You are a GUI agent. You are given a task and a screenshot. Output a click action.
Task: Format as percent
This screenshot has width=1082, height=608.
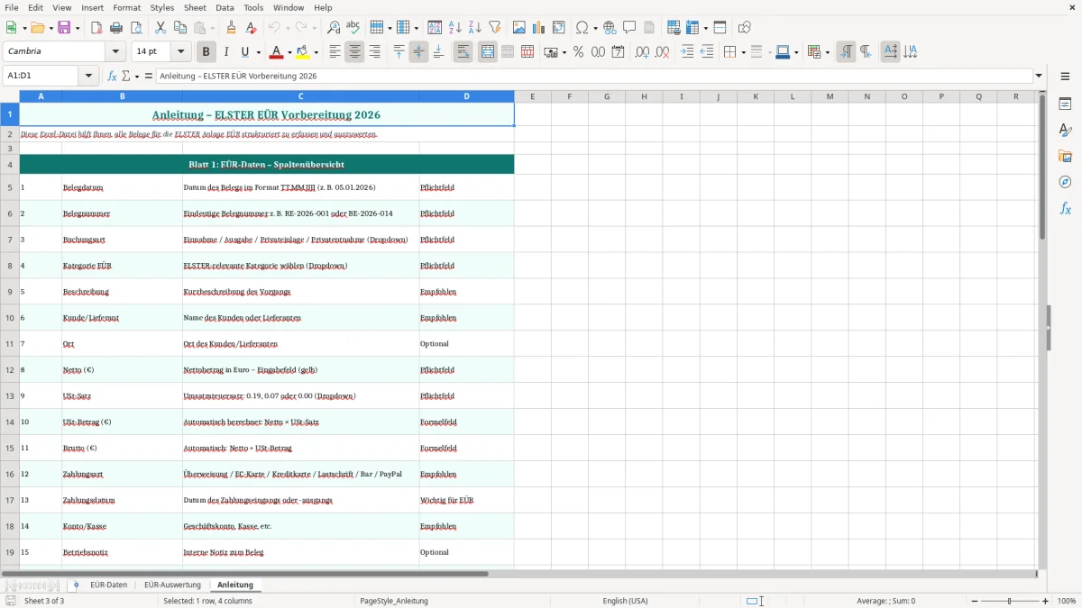point(578,52)
